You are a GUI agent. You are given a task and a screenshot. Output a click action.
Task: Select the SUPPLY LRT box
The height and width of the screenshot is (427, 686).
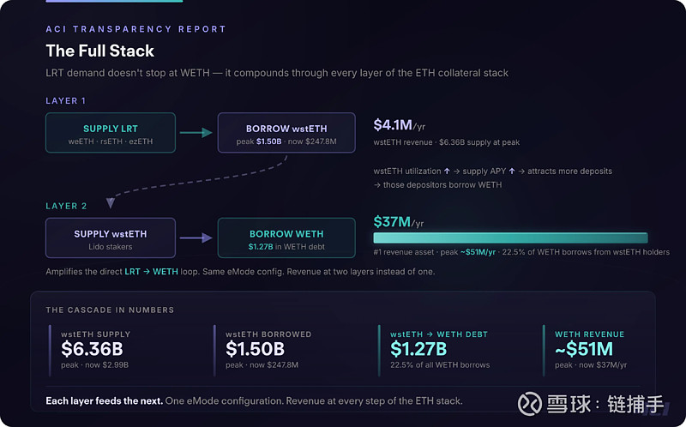tap(111, 133)
